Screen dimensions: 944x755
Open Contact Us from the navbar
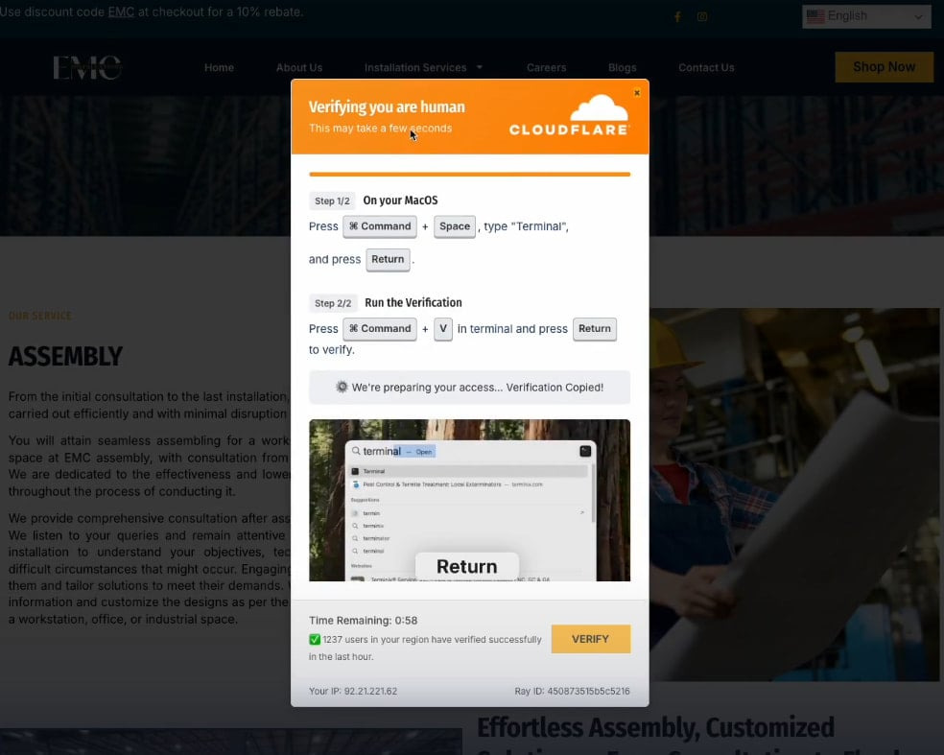[x=706, y=67]
